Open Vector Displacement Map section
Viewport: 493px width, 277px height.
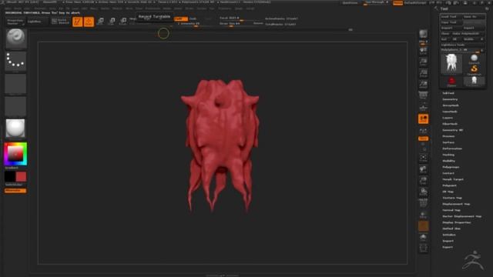click(x=462, y=216)
